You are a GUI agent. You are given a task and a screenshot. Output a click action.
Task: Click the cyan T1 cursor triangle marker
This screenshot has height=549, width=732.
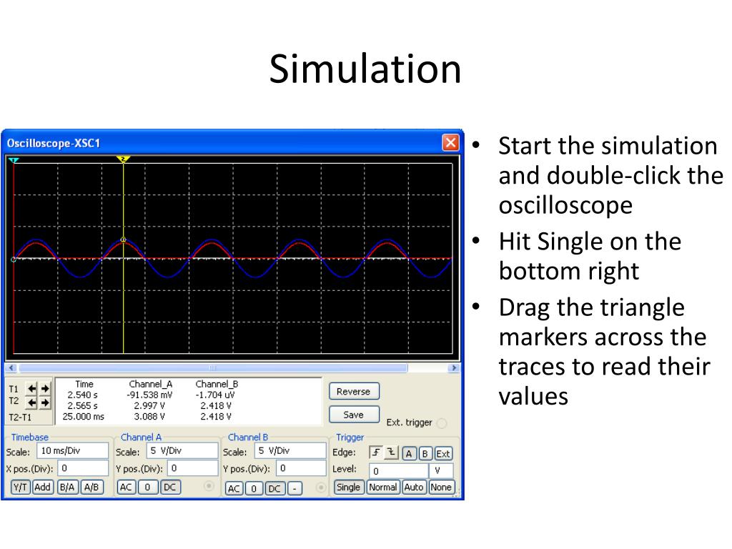click(14, 160)
